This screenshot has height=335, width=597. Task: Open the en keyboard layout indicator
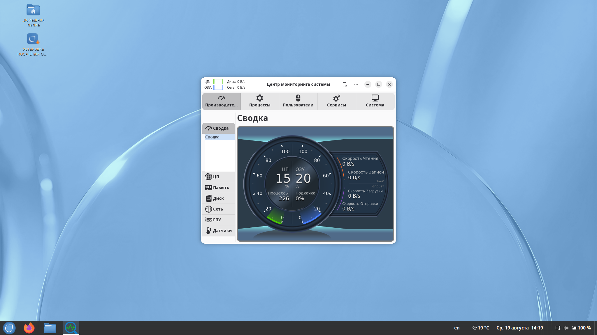click(x=457, y=328)
